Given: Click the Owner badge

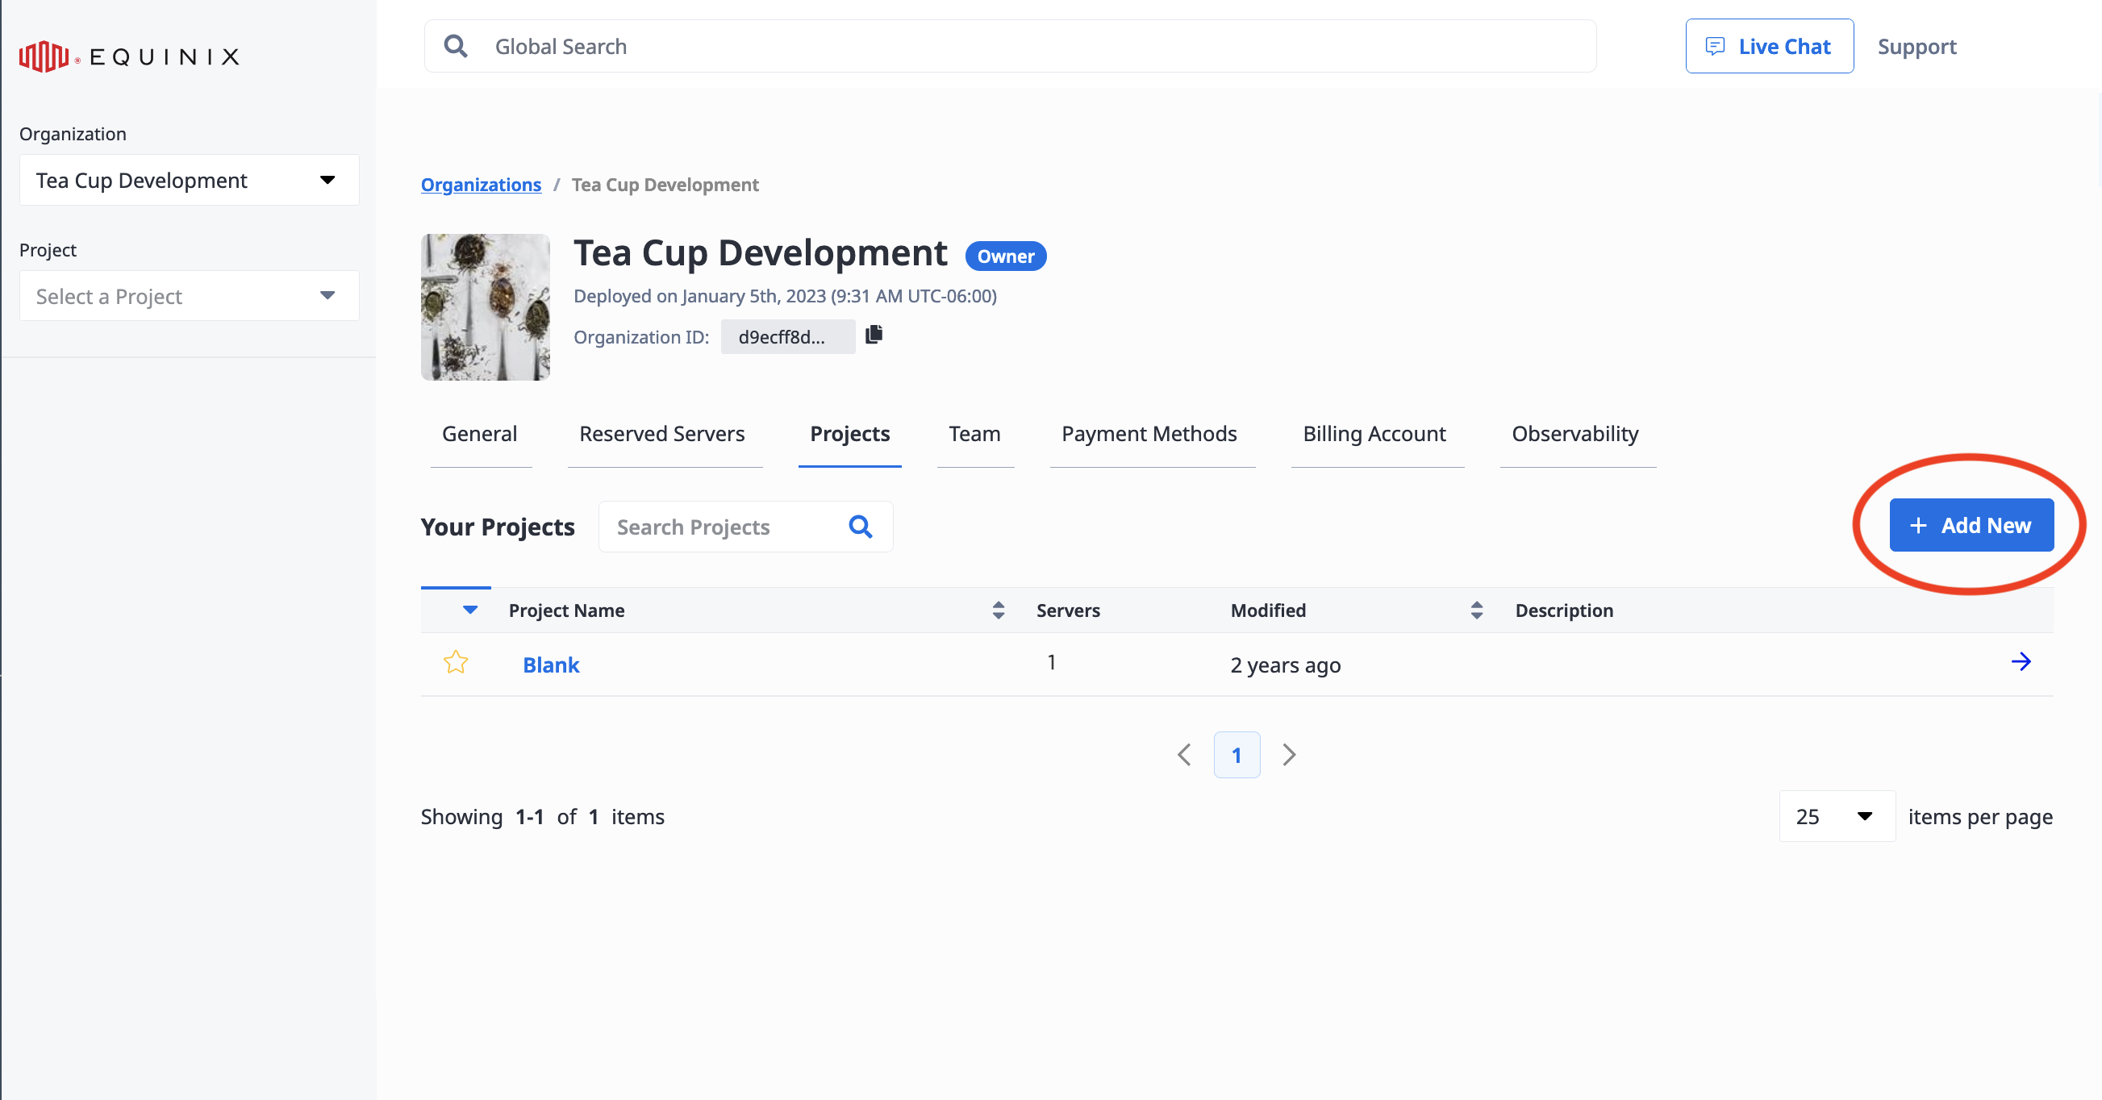Looking at the screenshot, I should coord(1005,256).
